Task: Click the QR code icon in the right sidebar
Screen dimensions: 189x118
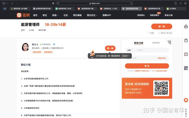Action: click(186, 68)
